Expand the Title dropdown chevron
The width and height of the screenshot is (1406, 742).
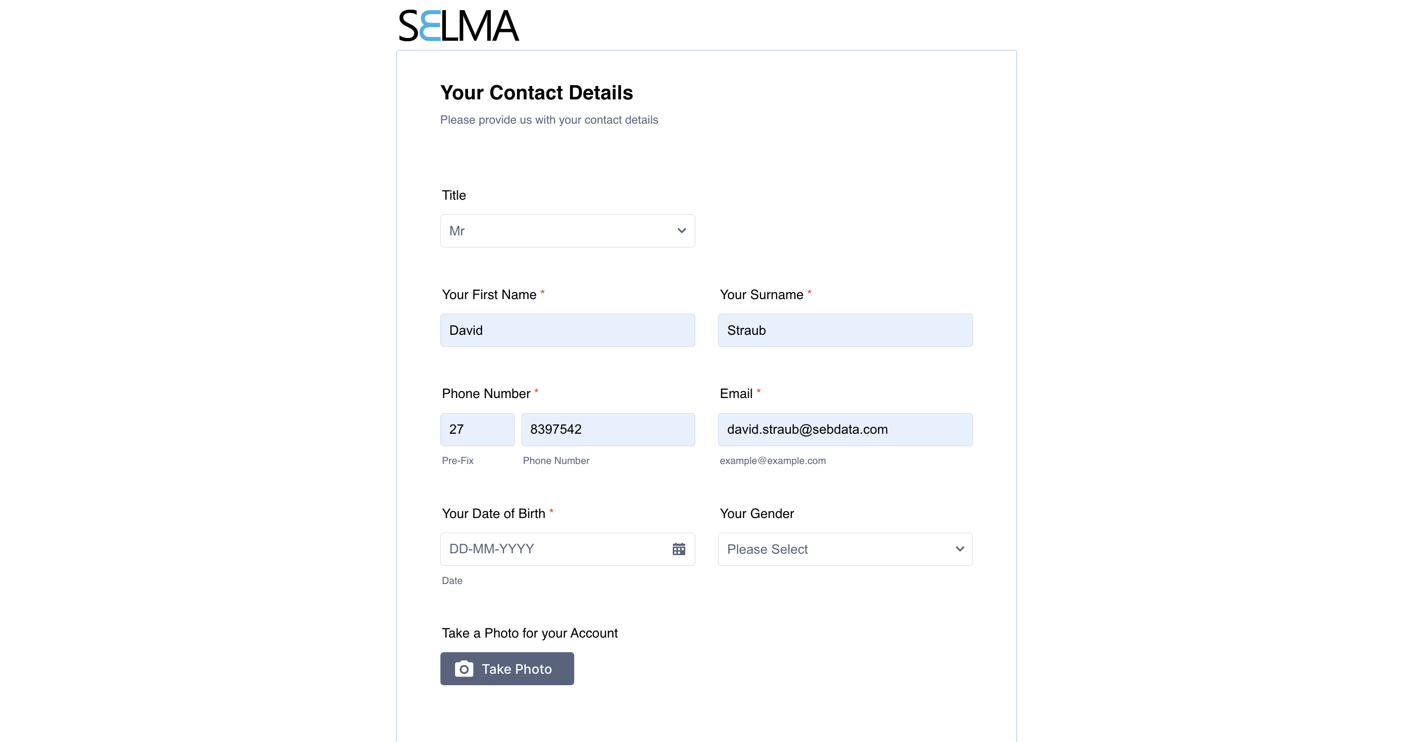point(681,231)
